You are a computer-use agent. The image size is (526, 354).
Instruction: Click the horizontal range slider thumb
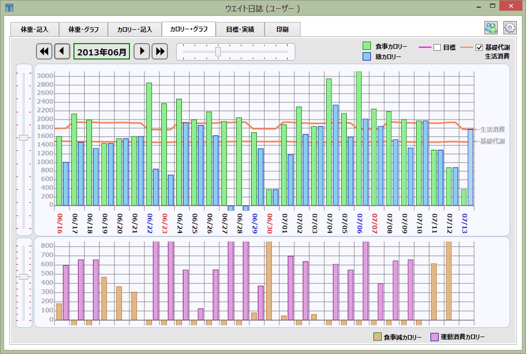pyautogui.click(x=218, y=52)
